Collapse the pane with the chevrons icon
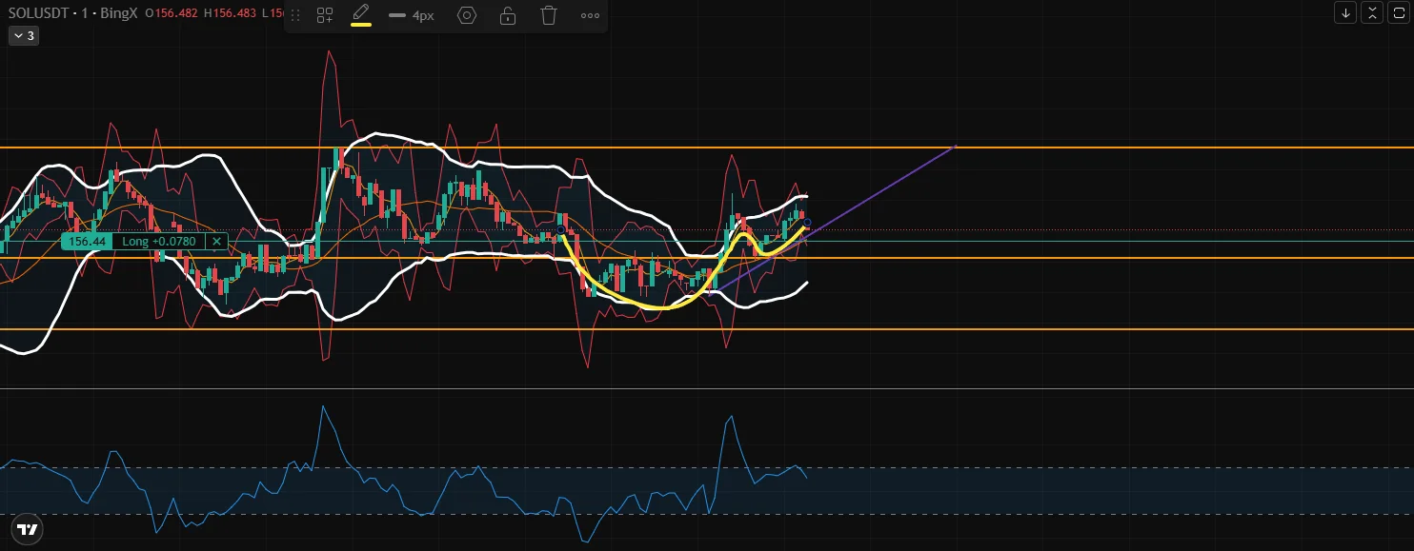Screen dimensions: 1414x551 pyautogui.click(x=1372, y=12)
